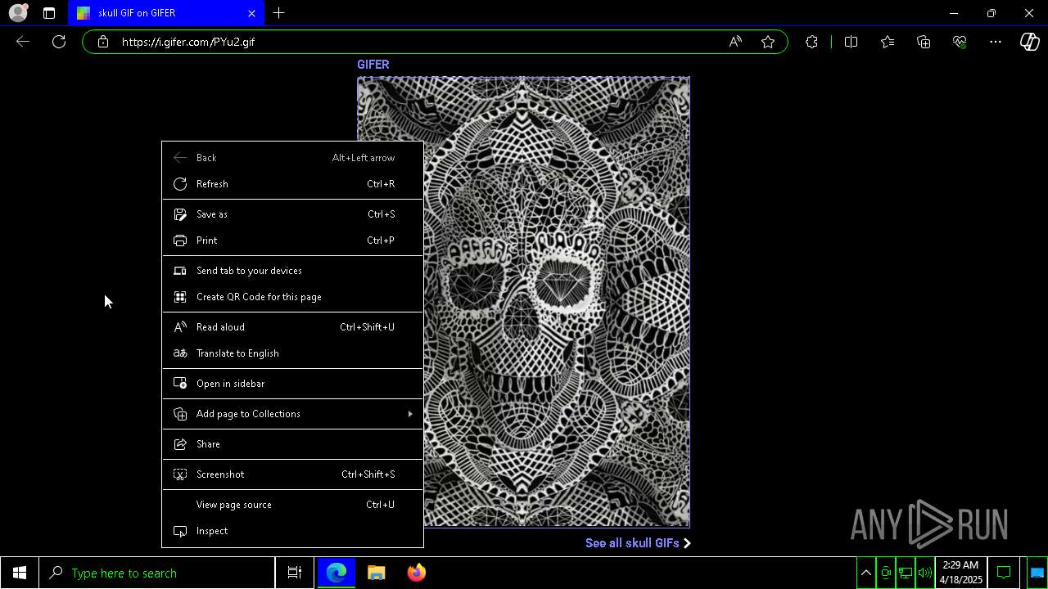Image resolution: width=1048 pixels, height=589 pixels.
Task: Open Browser essentials heart icon
Action: (960, 42)
